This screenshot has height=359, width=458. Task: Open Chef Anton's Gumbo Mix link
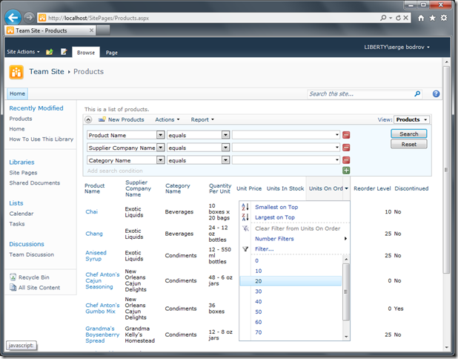[x=102, y=309]
